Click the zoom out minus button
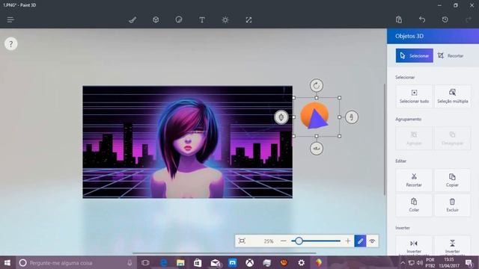479x269 pixels. click(x=283, y=241)
